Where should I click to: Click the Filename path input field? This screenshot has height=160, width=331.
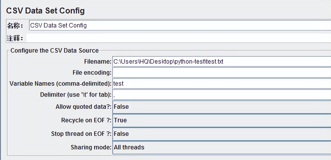(222, 61)
